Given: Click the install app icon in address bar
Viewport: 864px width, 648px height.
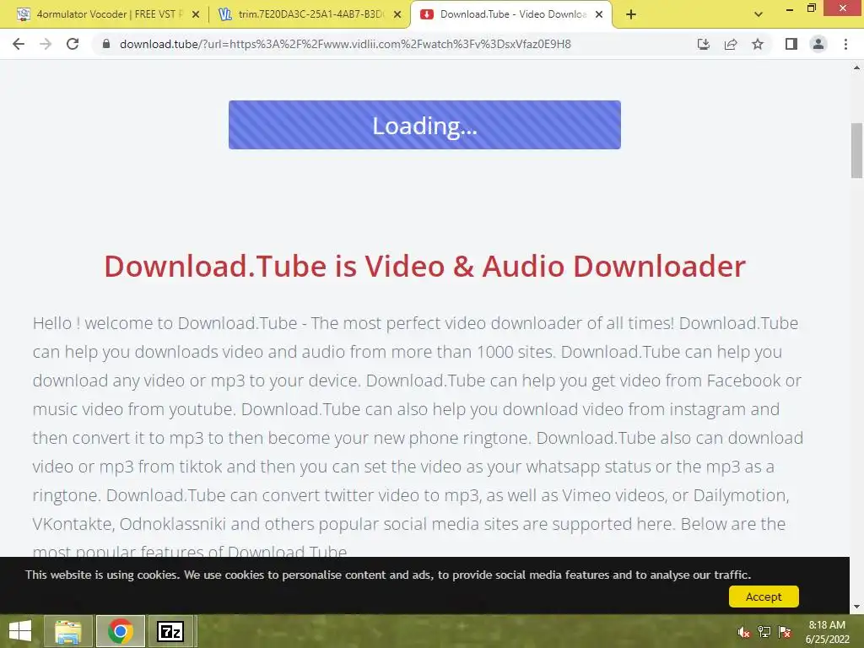Looking at the screenshot, I should 704,44.
